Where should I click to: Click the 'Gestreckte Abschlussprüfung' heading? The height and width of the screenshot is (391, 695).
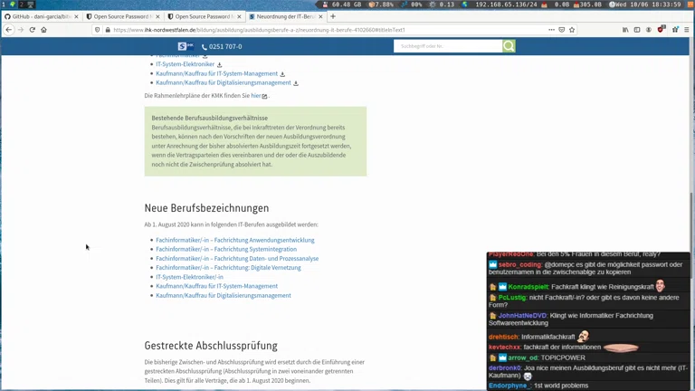point(211,346)
